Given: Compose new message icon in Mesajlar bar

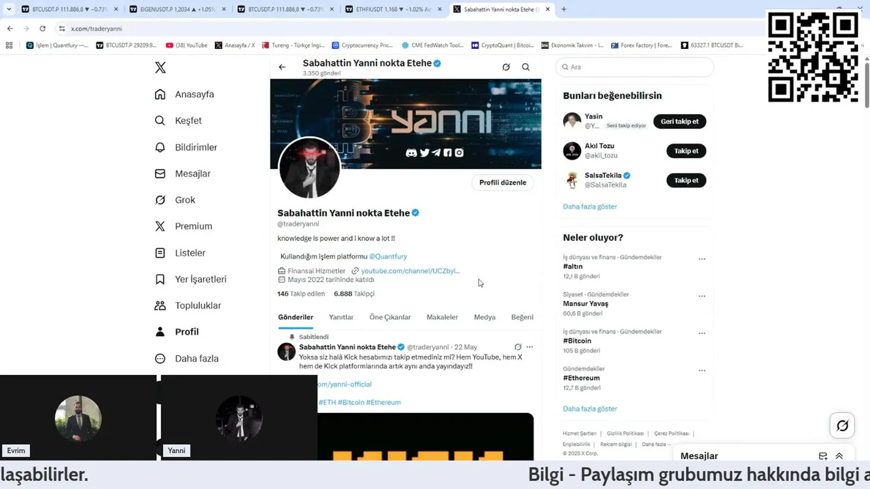Looking at the screenshot, I should coord(823,456).
